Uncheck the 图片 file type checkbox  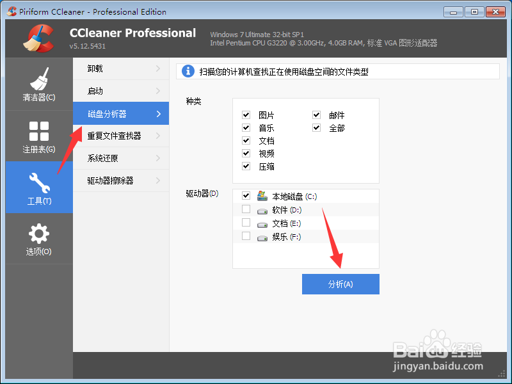246,115
